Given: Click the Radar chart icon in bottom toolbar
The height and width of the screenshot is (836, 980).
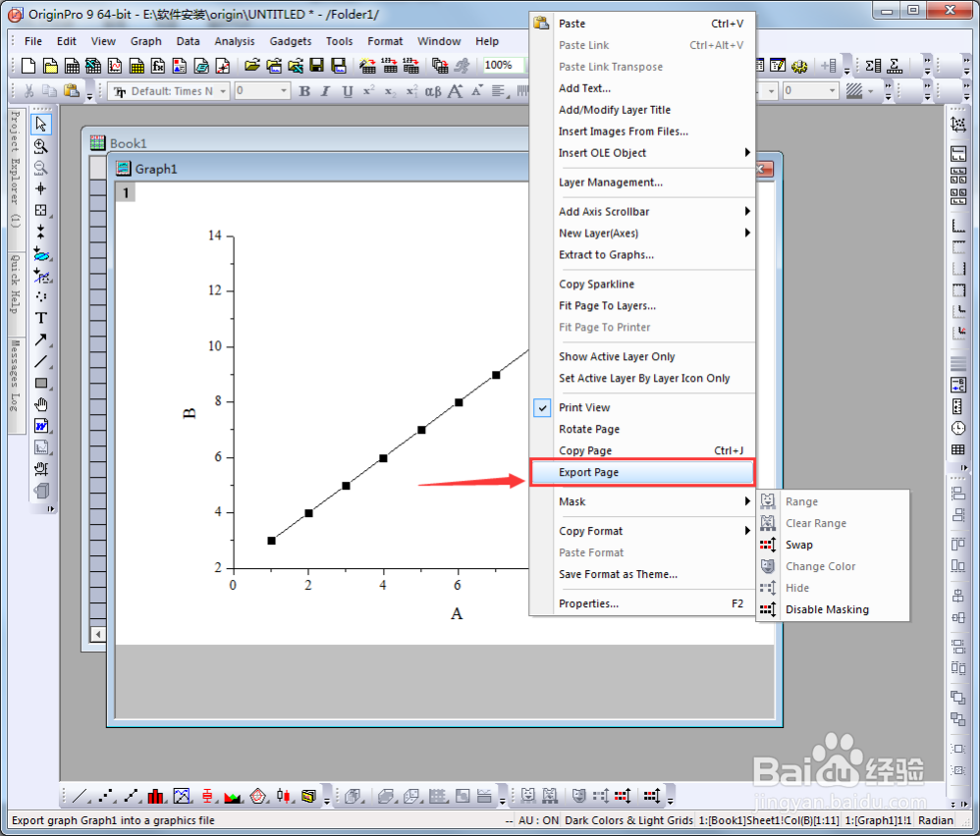Looking at the screenshot, I should coord(258,796).
